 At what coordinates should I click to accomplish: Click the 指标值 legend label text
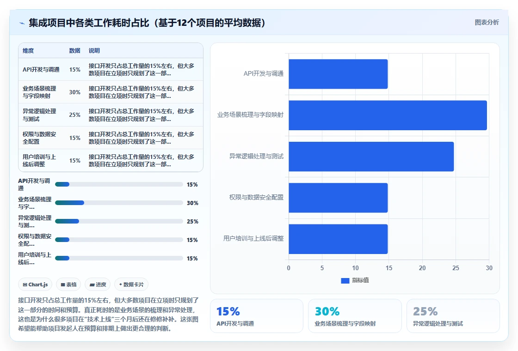360,280
